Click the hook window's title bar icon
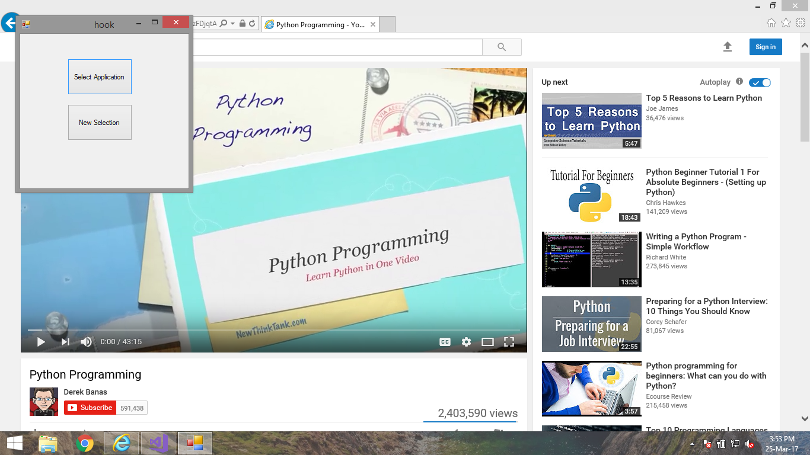810x455 pixels. coord(25,24)
